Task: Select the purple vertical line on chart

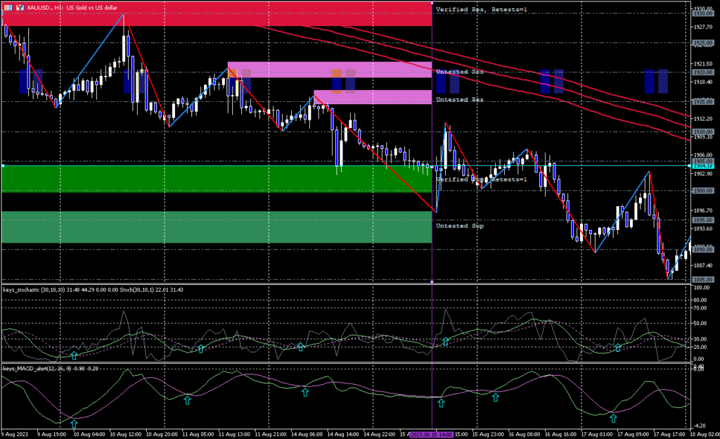Action: click(432, 141)
